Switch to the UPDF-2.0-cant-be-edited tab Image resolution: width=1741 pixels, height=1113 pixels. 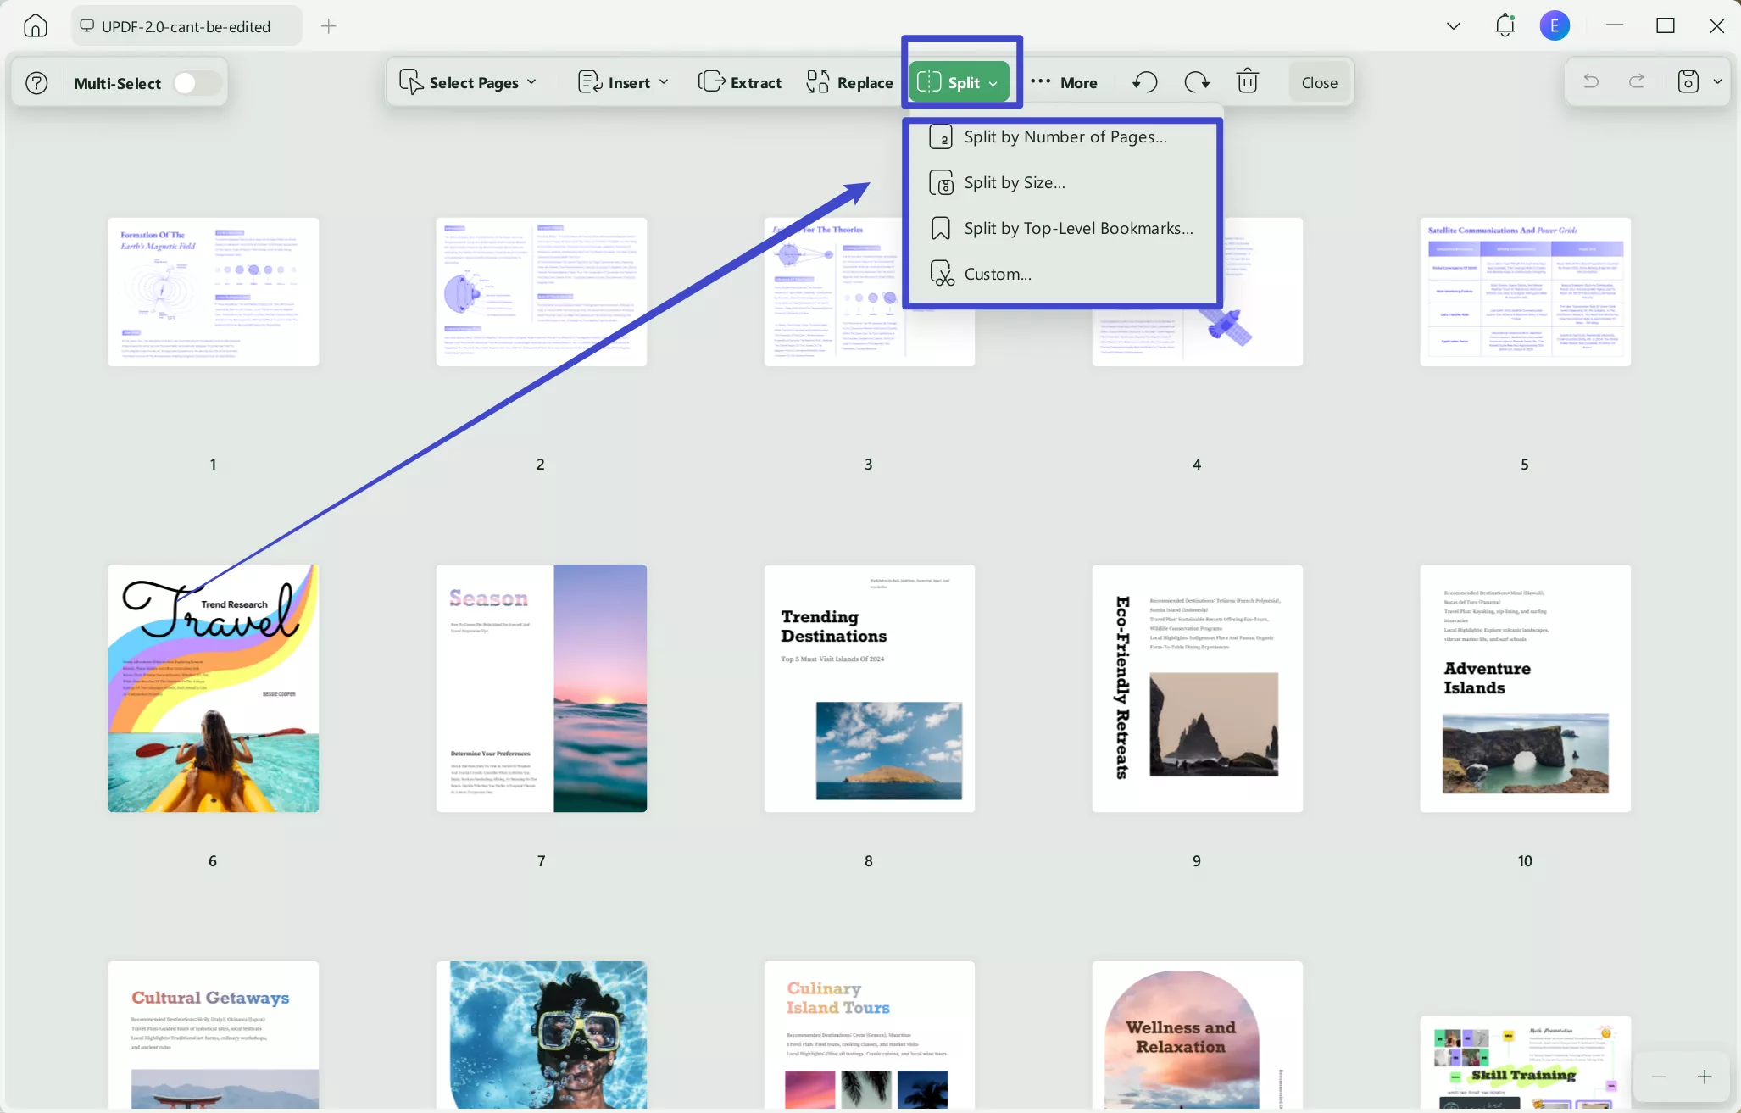[x=186, y=25]
